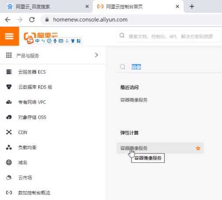Viewport: 222px width, 200px height.
Task: Click the IME toolbox grid icon
Action: pyautogui.click(x=78, y=41)
